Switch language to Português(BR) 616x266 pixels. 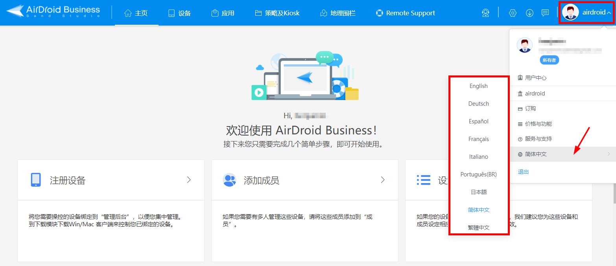[x=479, y=174]
